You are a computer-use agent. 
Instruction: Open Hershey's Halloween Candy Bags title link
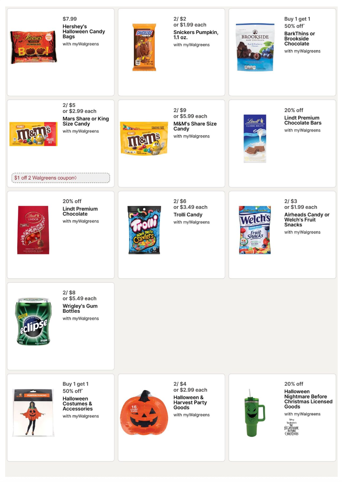pos(84,31)
